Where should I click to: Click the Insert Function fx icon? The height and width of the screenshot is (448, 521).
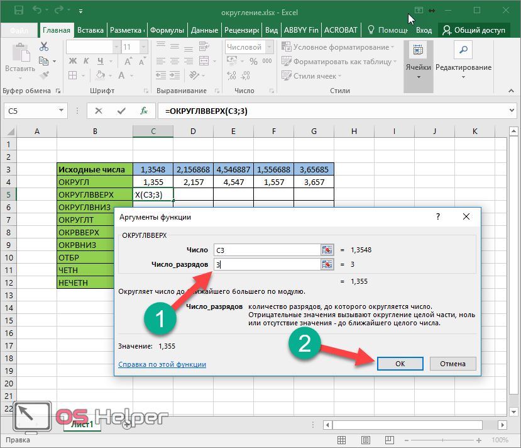pyautogui.click(x=144, y=111)
